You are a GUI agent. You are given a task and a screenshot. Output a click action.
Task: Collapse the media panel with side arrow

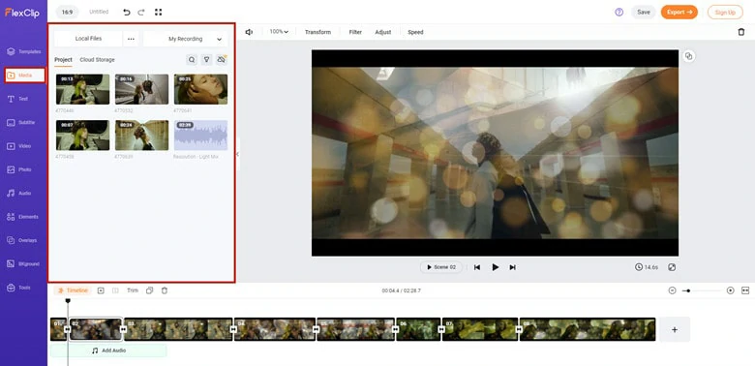point(237,154)
